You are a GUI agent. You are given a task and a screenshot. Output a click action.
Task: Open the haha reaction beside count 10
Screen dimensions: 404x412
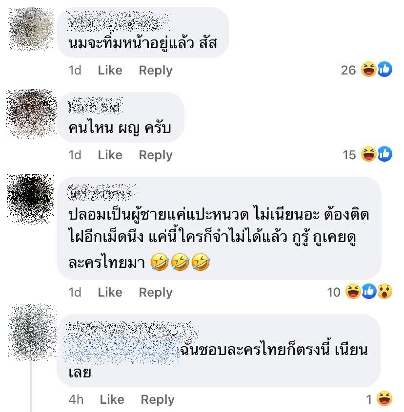click(353, 291)
